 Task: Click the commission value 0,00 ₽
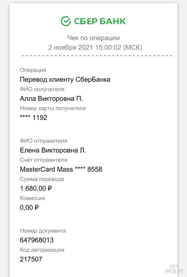[x=29, y=207]
